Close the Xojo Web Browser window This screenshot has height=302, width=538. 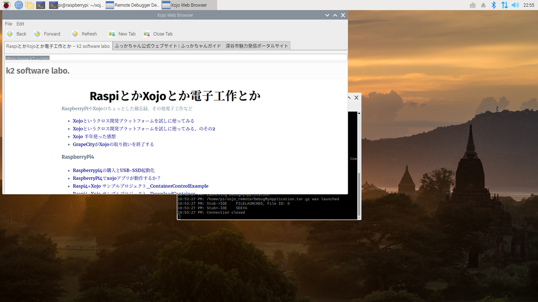[343, 15]
